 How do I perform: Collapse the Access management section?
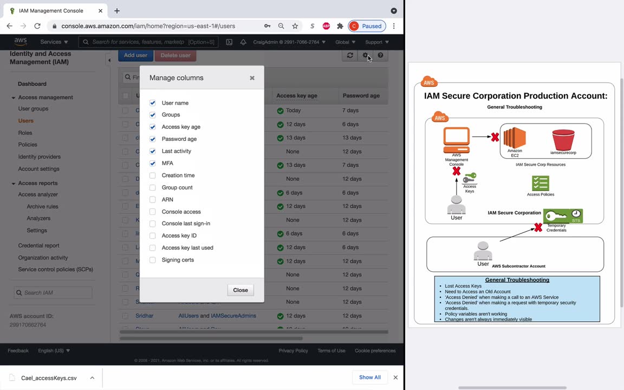click(x=13, y=97)
